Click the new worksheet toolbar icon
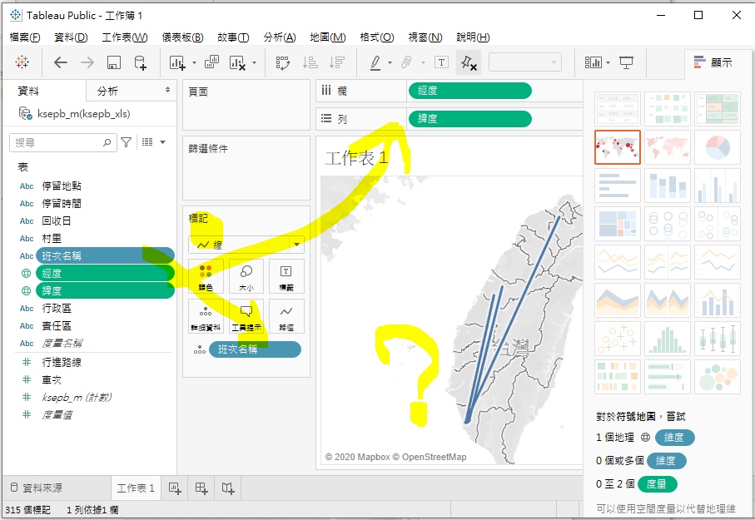Viewport: 755px width, 520px height. pos(177,62)
